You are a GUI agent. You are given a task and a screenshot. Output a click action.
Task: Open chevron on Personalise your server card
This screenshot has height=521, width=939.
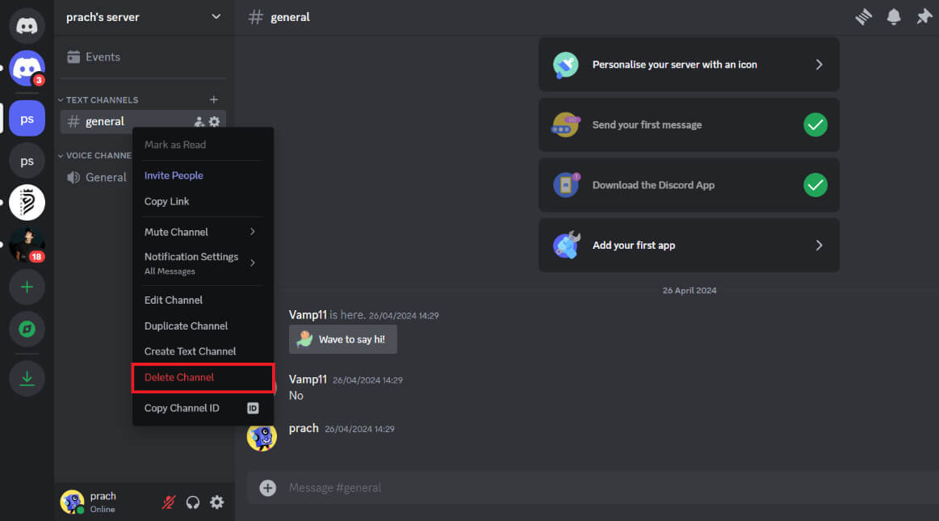[x=819, y=65]
